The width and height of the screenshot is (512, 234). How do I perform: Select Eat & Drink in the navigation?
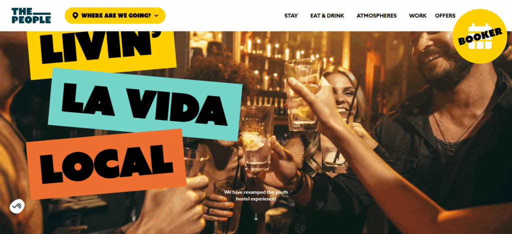pyautogui.click(x=327, y=15)
